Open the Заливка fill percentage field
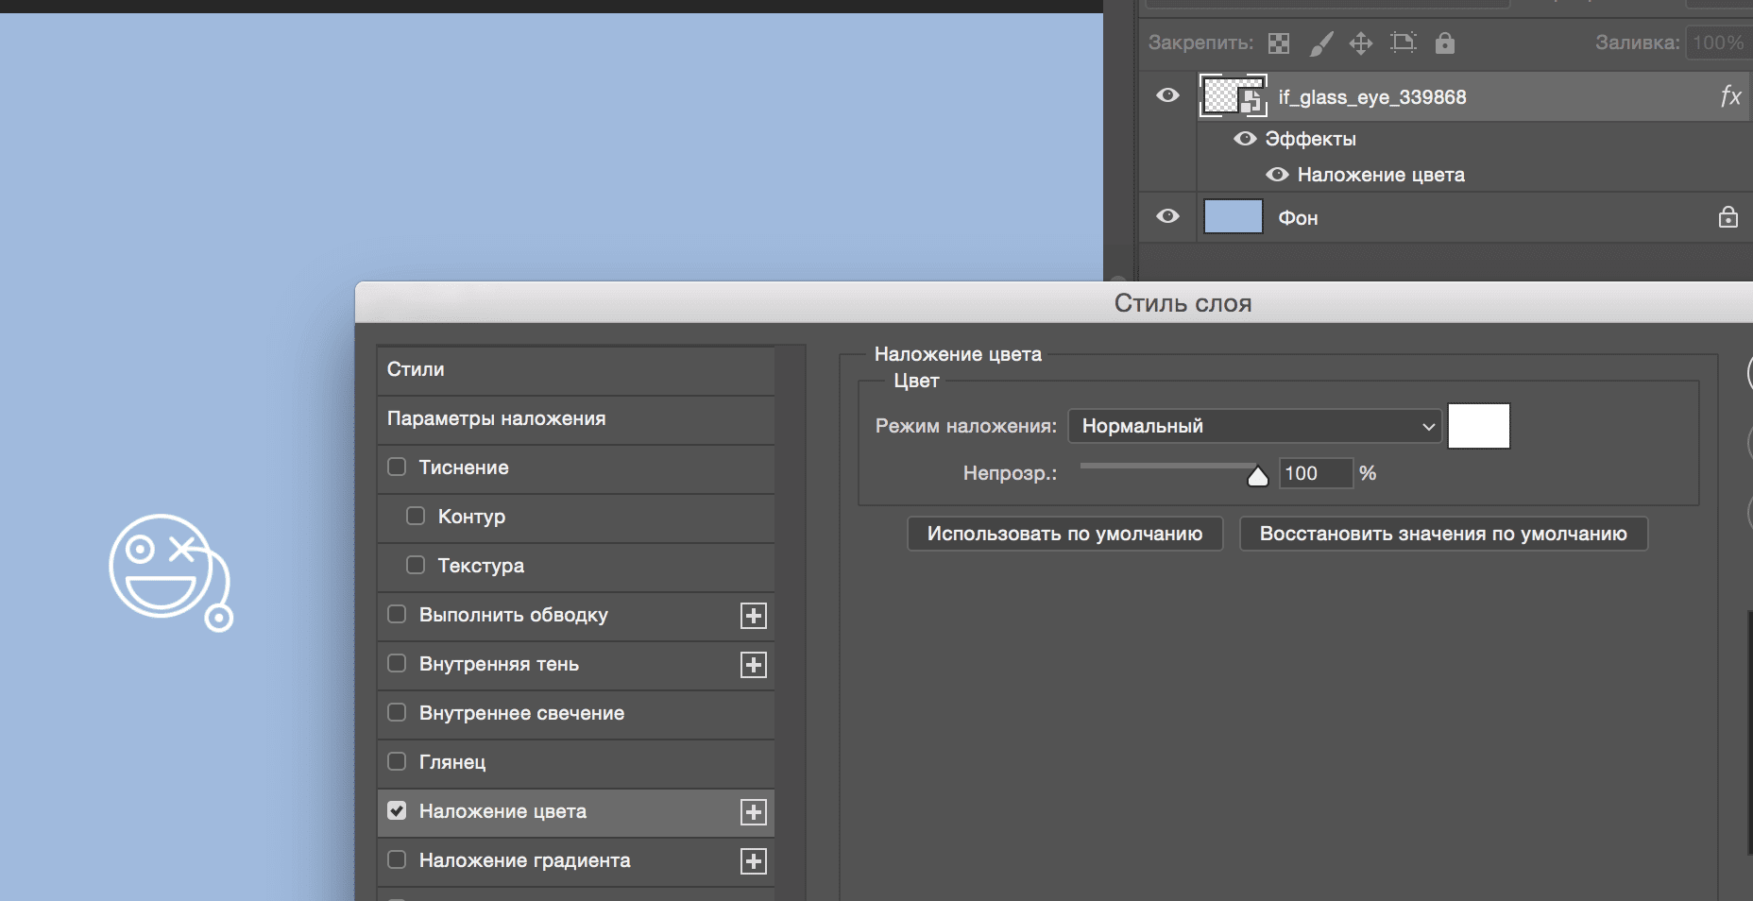 (1718, 42)
